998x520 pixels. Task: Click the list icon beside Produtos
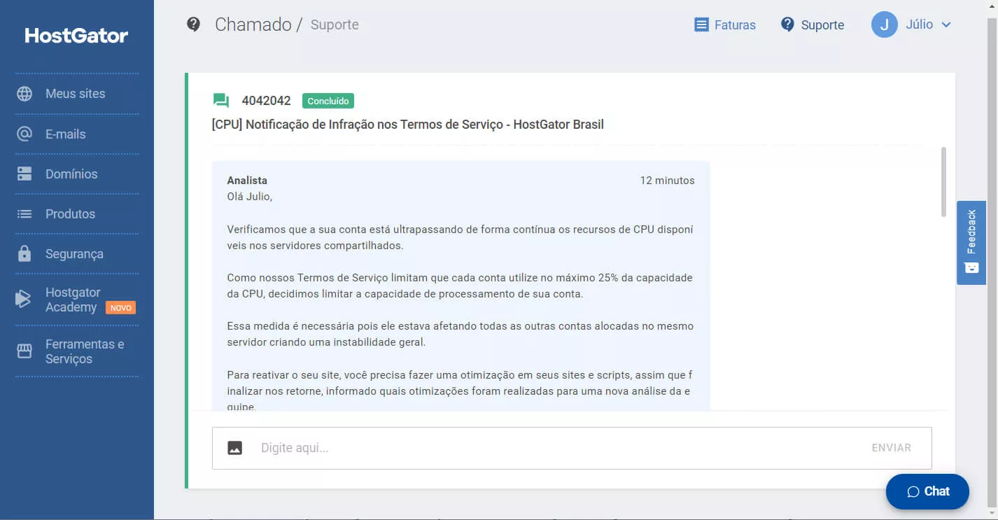(x=24, y=214)
